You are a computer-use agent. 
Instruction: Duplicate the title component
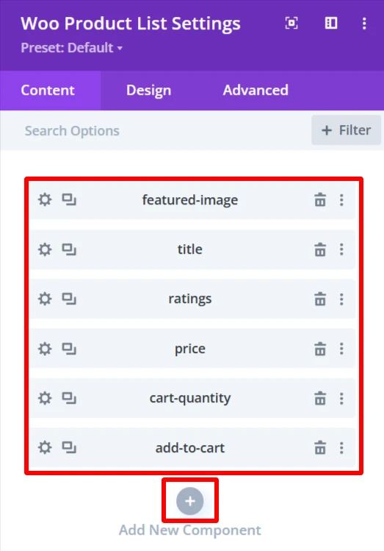[x=69, y=250]
